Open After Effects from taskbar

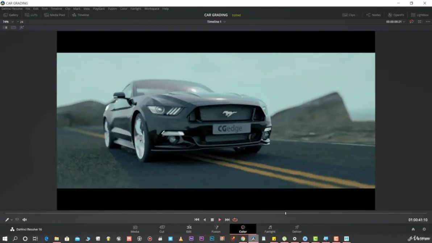(x=191, y=239)
